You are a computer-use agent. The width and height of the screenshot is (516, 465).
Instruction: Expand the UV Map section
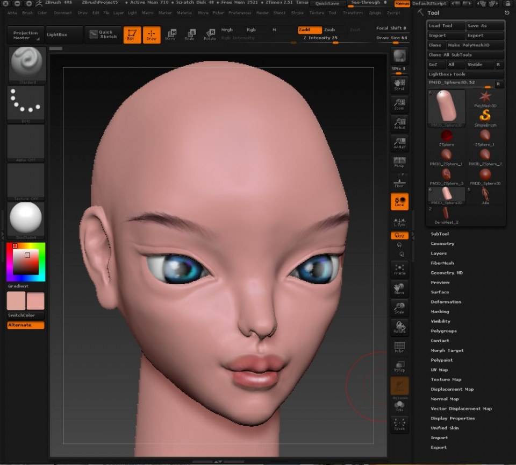tap(439, 370)
